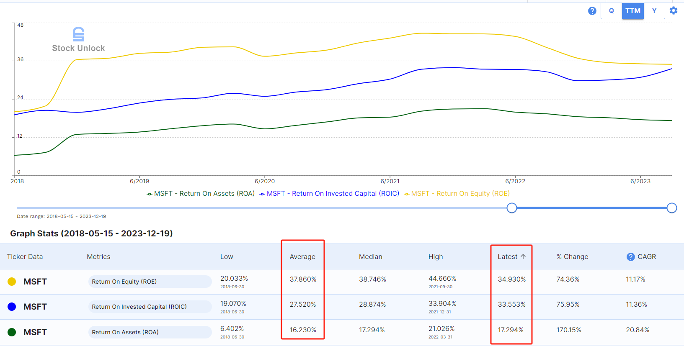This screenshot has height=346, width=684.
Task: Click the Graph Stats heading
Action: 91,233
